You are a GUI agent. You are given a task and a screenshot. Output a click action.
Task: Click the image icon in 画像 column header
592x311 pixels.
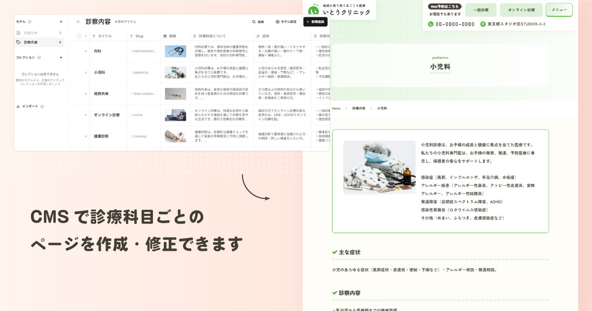pyautogui.click(x=165, y=36)
